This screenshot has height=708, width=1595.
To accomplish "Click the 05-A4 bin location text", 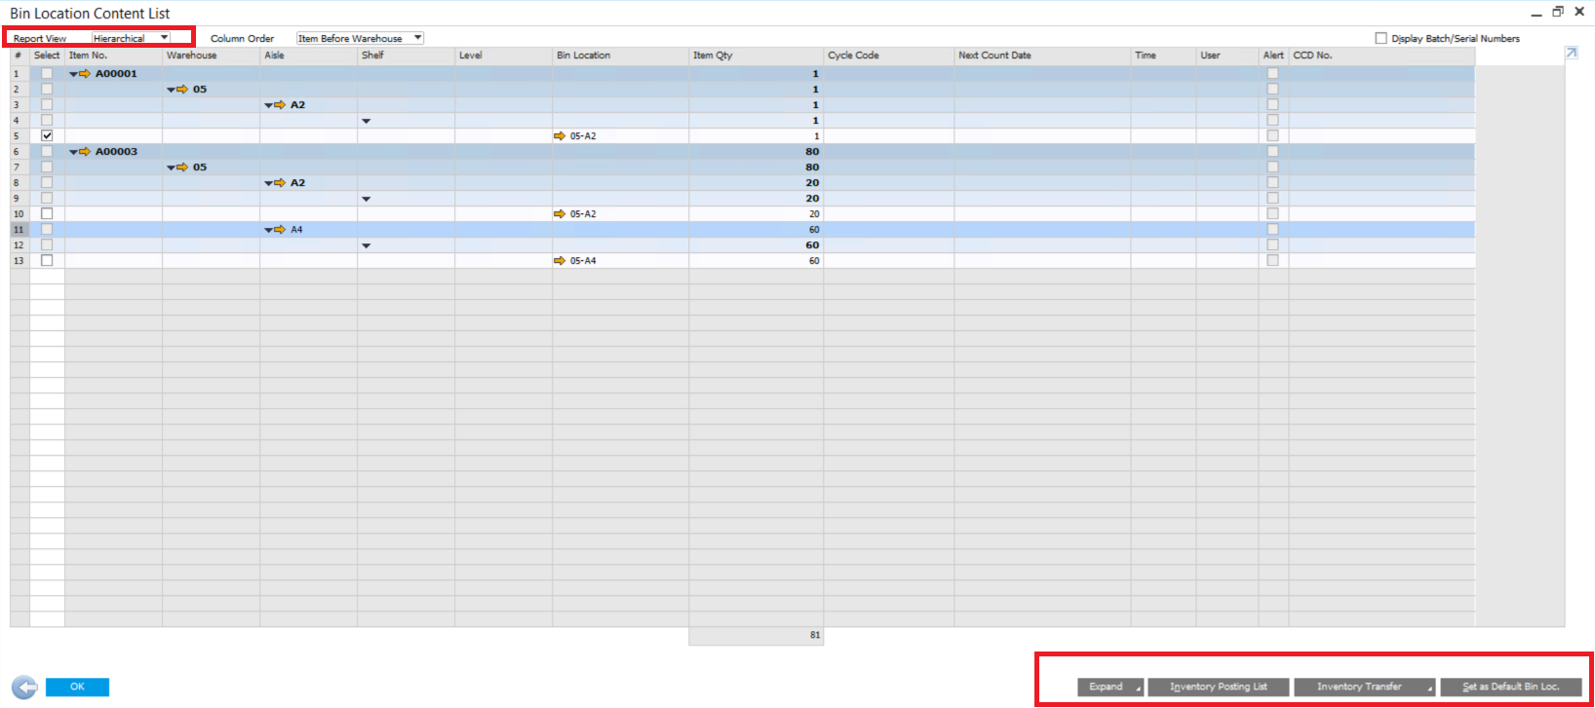I will [x=583, y=261].
